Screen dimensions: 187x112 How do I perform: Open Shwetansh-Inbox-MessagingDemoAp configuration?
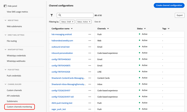pyautogui.click(x=69, y=84)
